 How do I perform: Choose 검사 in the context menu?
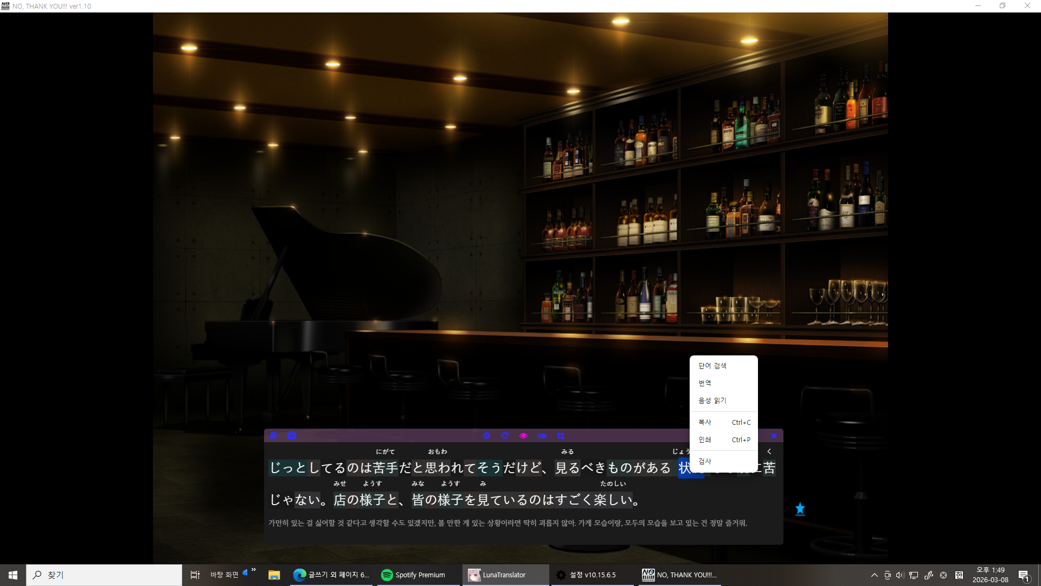(x=705, y=461)
